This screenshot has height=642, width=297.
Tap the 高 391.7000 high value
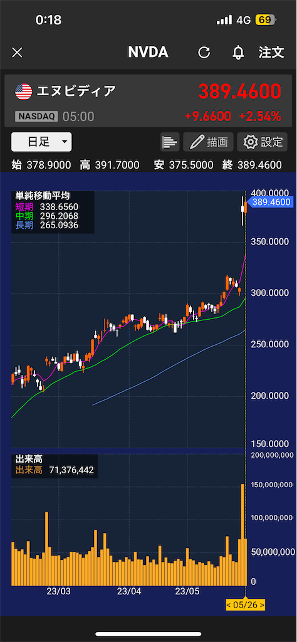tap(110, 165)
